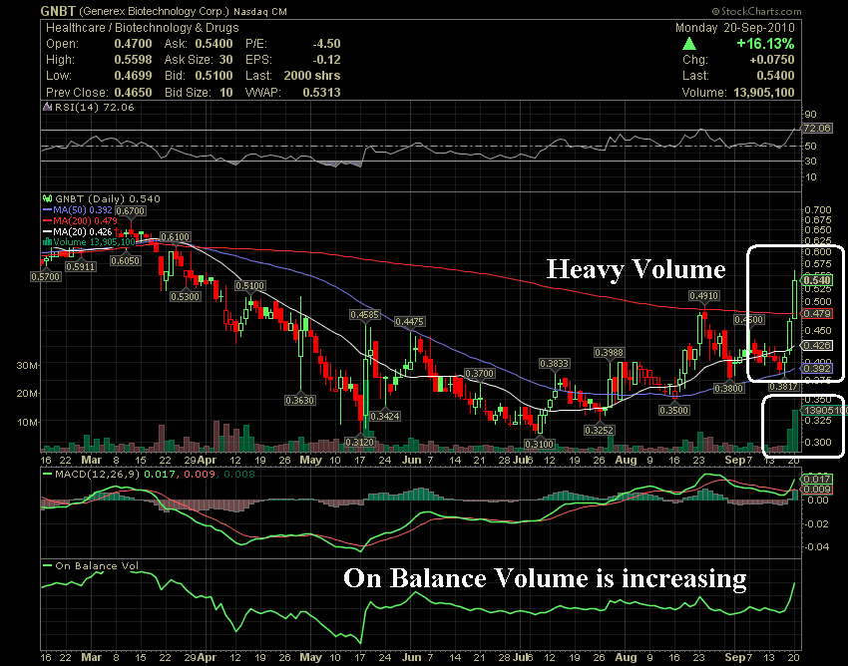848x666 pixels.
Task: Click the RSI line icon beside RSI(14)
Action: click(x=48, y=107)
